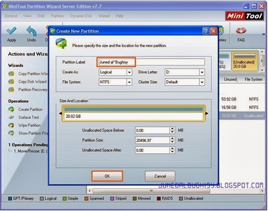Click the RAID5 legend color swatch
The height and width of the screenshot is (211, 268).
tap(159, 199)
